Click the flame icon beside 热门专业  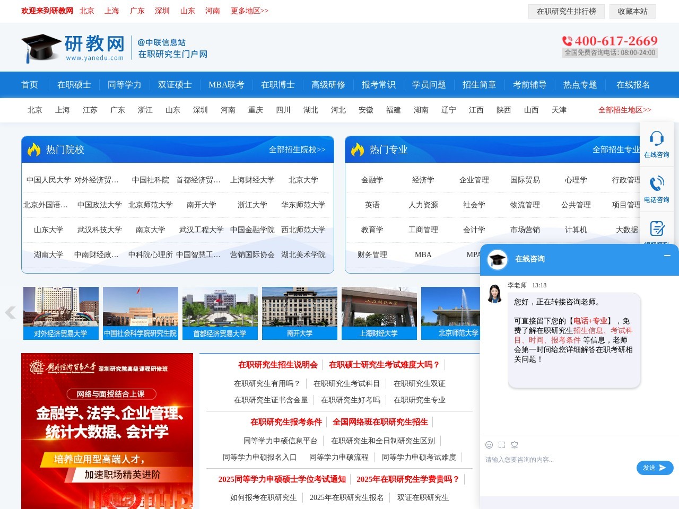point(358,150)
